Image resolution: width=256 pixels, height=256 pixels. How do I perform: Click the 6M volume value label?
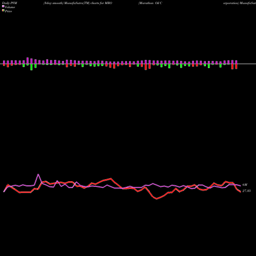(x=245, y=185)
